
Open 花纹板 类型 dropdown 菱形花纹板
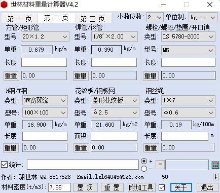[115, 100]
